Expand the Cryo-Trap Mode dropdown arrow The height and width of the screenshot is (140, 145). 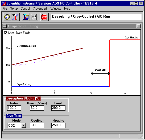point(24,125)
